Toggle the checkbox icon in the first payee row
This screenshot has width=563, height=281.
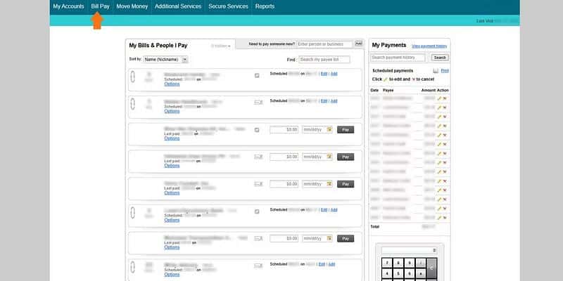pyautogui.click(x=258, y=74)
